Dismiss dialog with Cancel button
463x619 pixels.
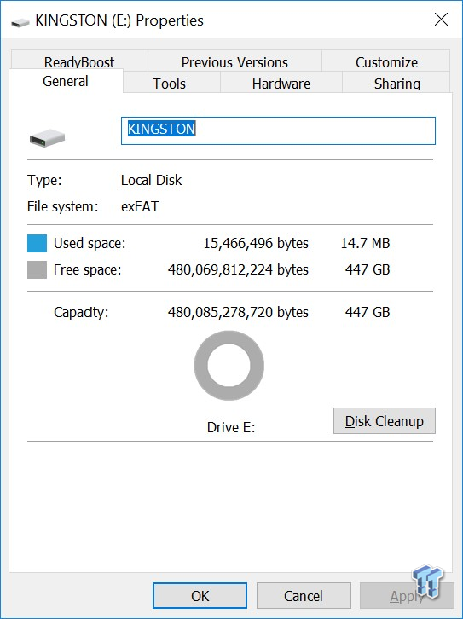304,596
